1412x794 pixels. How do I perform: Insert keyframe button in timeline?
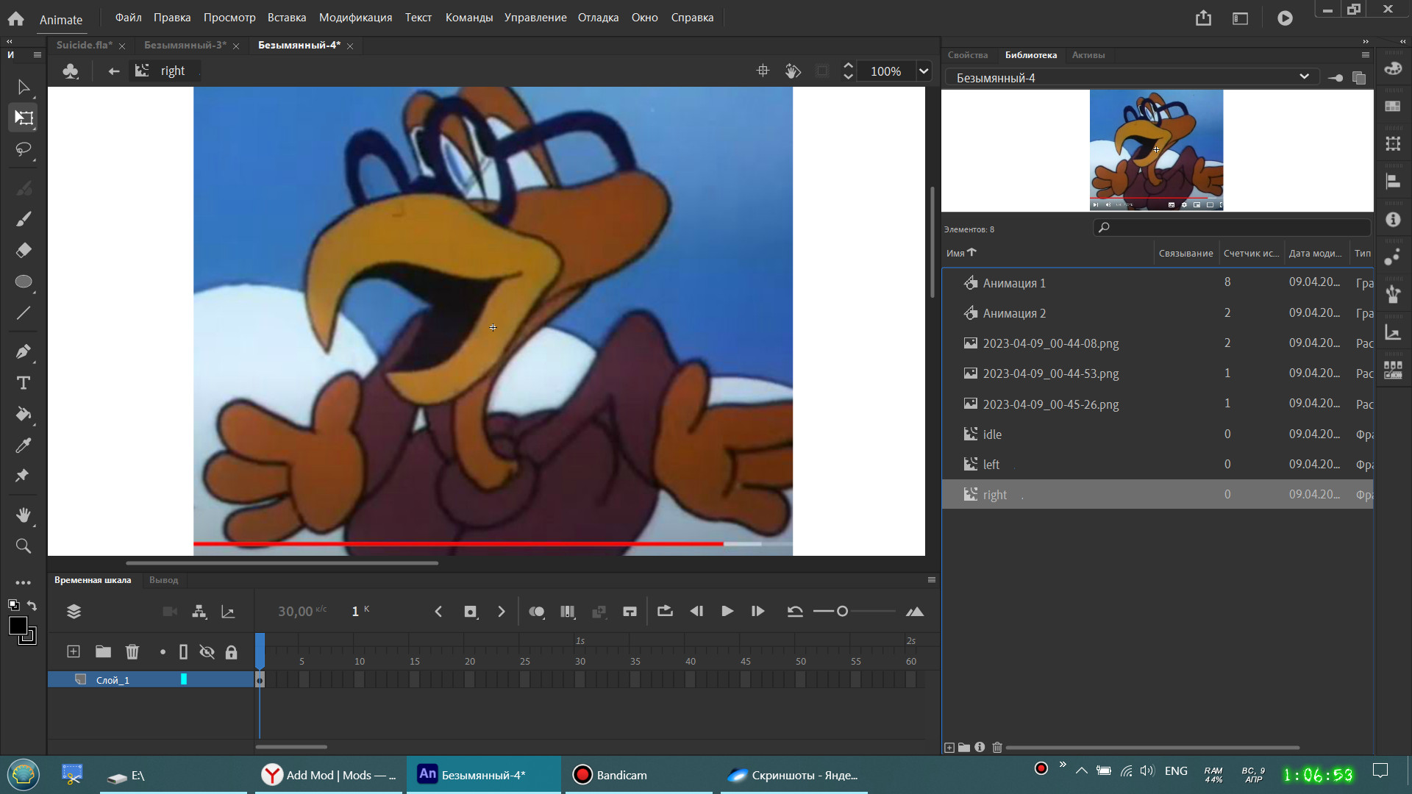pyautogui.click(x=471, y=612)
